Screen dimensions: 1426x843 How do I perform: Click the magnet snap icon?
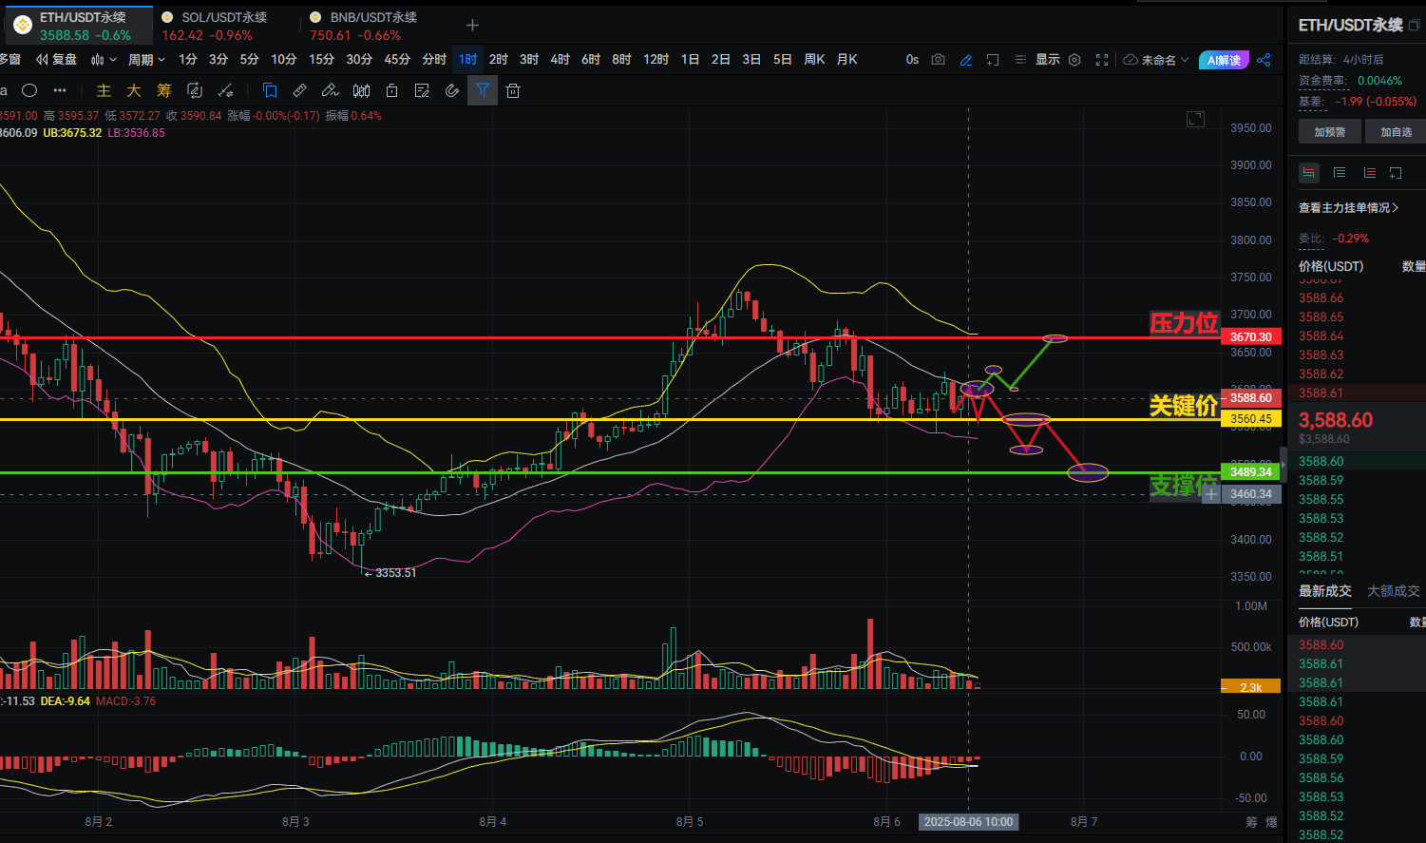tap(452, 90)
